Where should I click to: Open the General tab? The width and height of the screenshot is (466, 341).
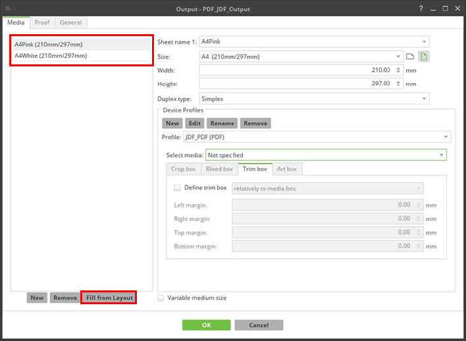pos(70,22)
